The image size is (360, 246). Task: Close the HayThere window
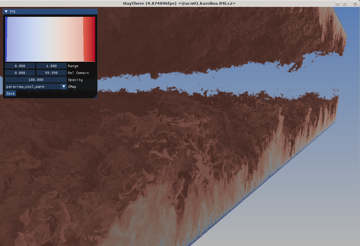[x=355, y=3]
